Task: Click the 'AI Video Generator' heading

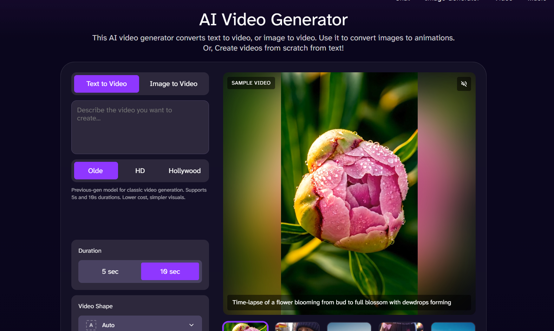Action: [273, 19]
